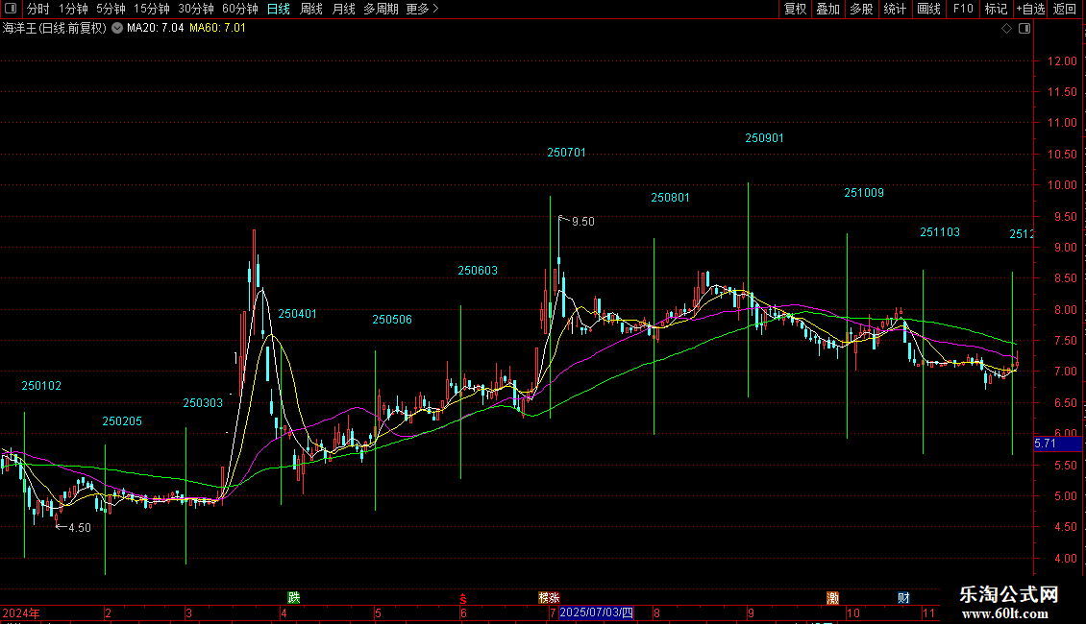Add the stock with +自选

[x=1030, y=9]
